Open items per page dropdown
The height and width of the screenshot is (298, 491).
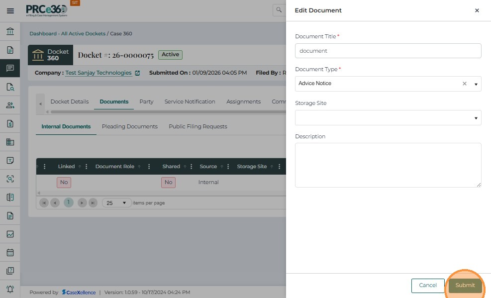[116, 203]
